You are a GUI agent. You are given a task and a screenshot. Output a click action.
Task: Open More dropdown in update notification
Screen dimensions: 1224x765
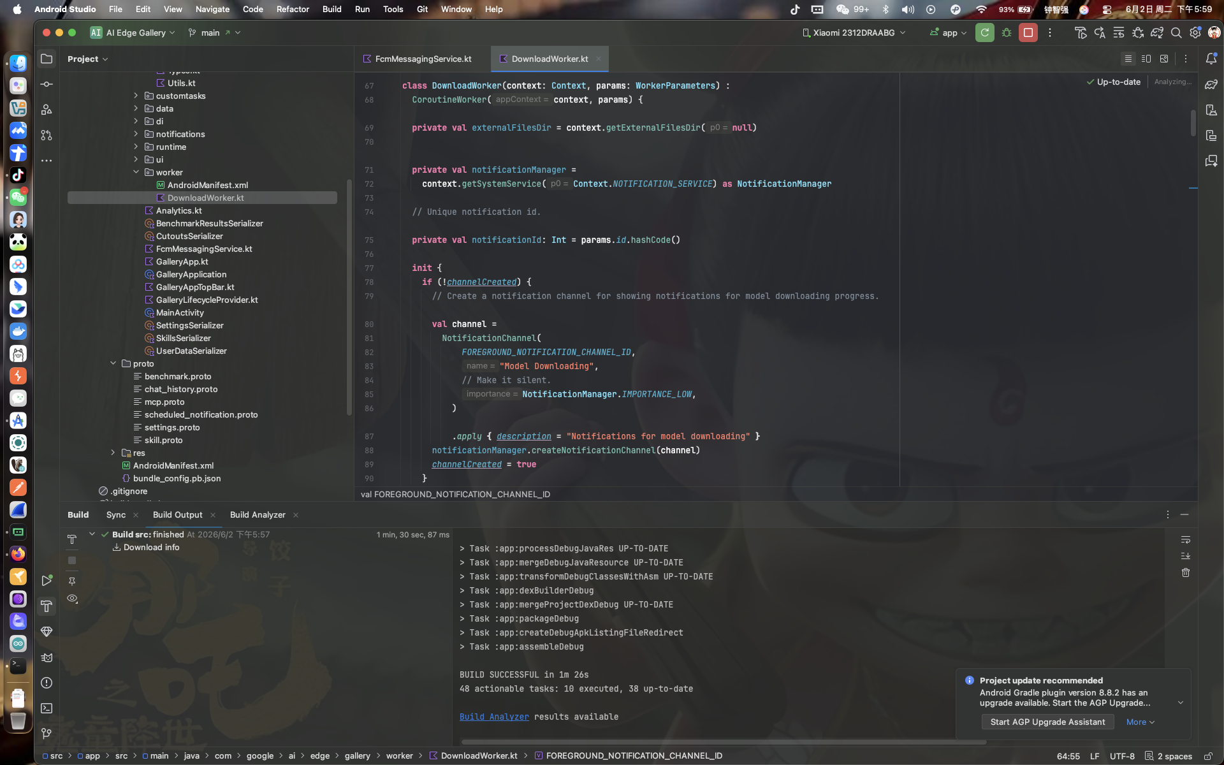point(1140,722)
